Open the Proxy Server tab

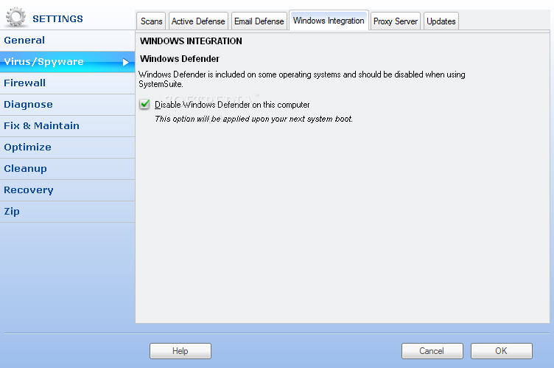[396, 21]
